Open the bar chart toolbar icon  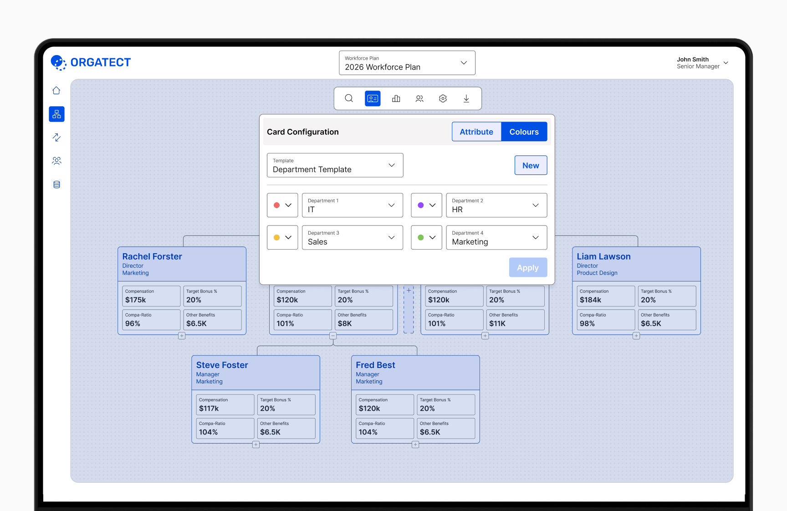point(396,98)
